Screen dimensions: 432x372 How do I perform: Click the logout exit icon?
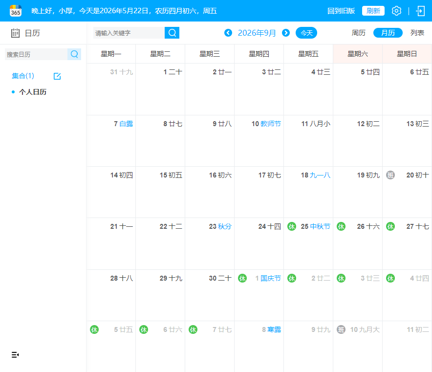[x=420, y=11]
